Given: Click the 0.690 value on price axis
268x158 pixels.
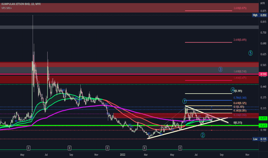Looking at the screenshot, I should 263,43.
